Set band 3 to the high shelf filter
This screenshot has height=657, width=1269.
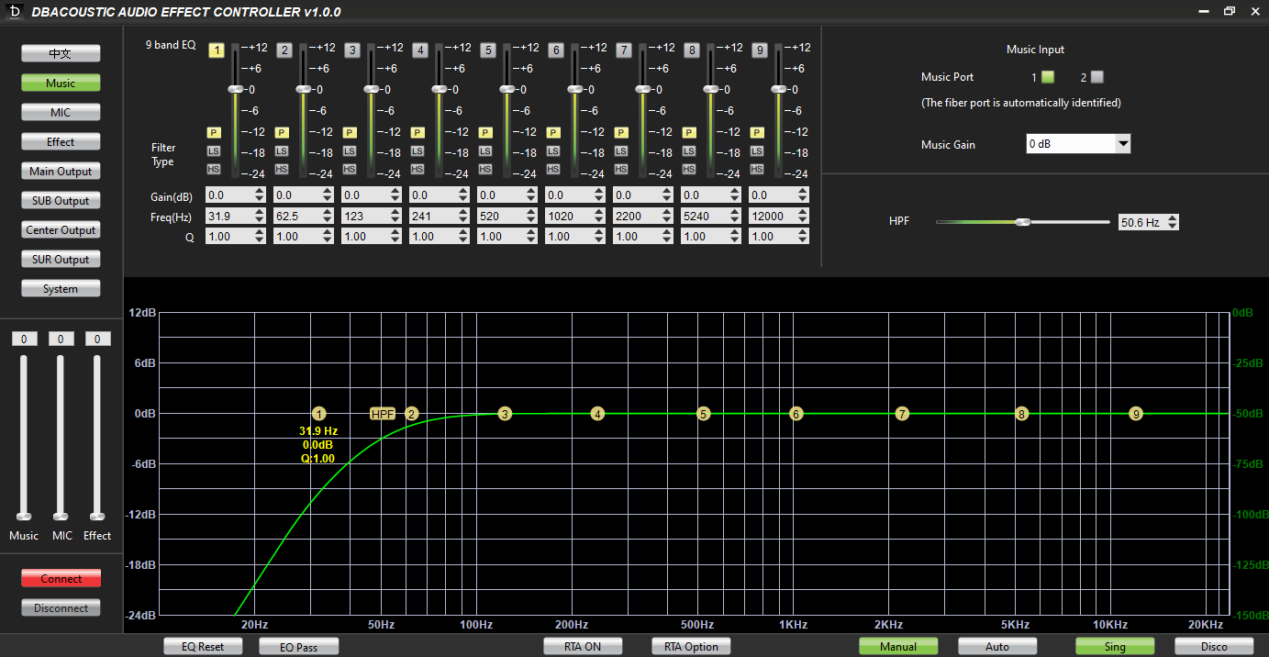point(350,169)
